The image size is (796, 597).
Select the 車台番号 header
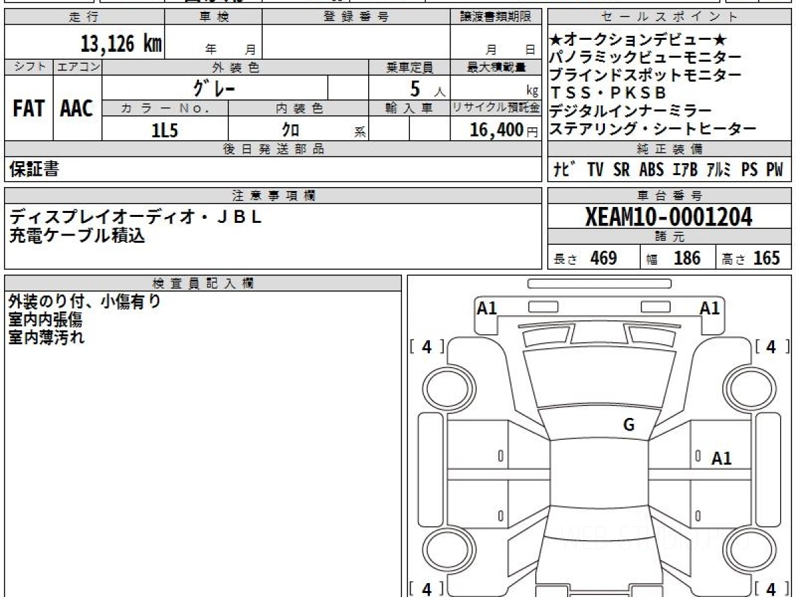pyautogui.click(x=669, y=196)
